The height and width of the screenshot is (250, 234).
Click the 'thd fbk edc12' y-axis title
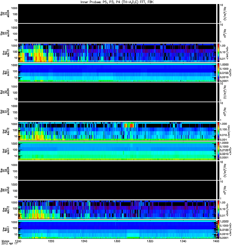pos(6,131)
